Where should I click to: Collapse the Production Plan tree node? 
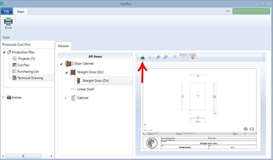coord(4,52)
